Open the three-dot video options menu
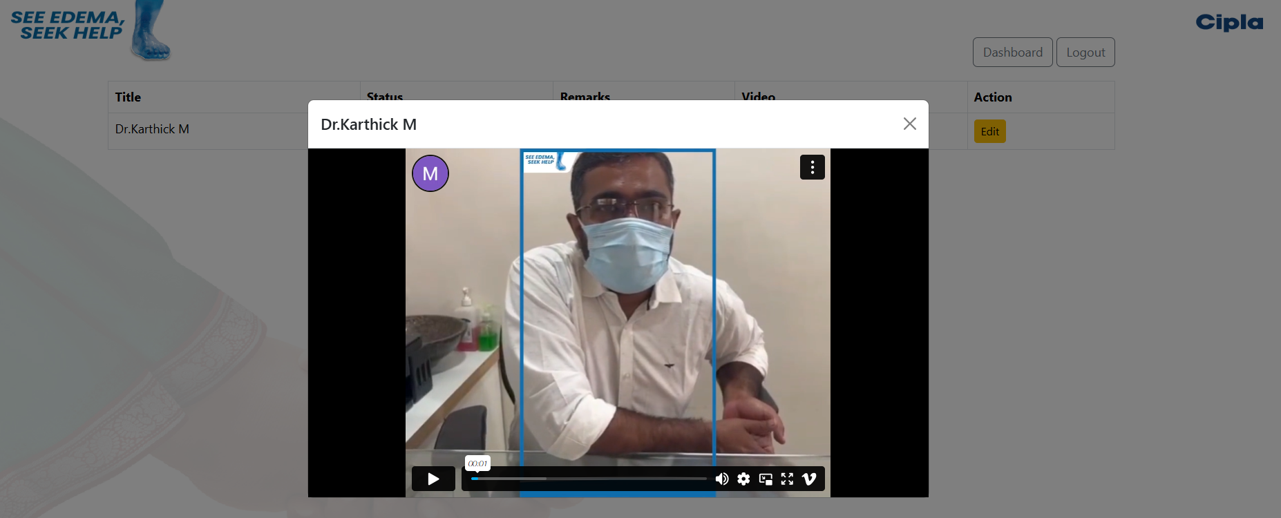This screenshot has width=1281, height=518. [812, 167]
